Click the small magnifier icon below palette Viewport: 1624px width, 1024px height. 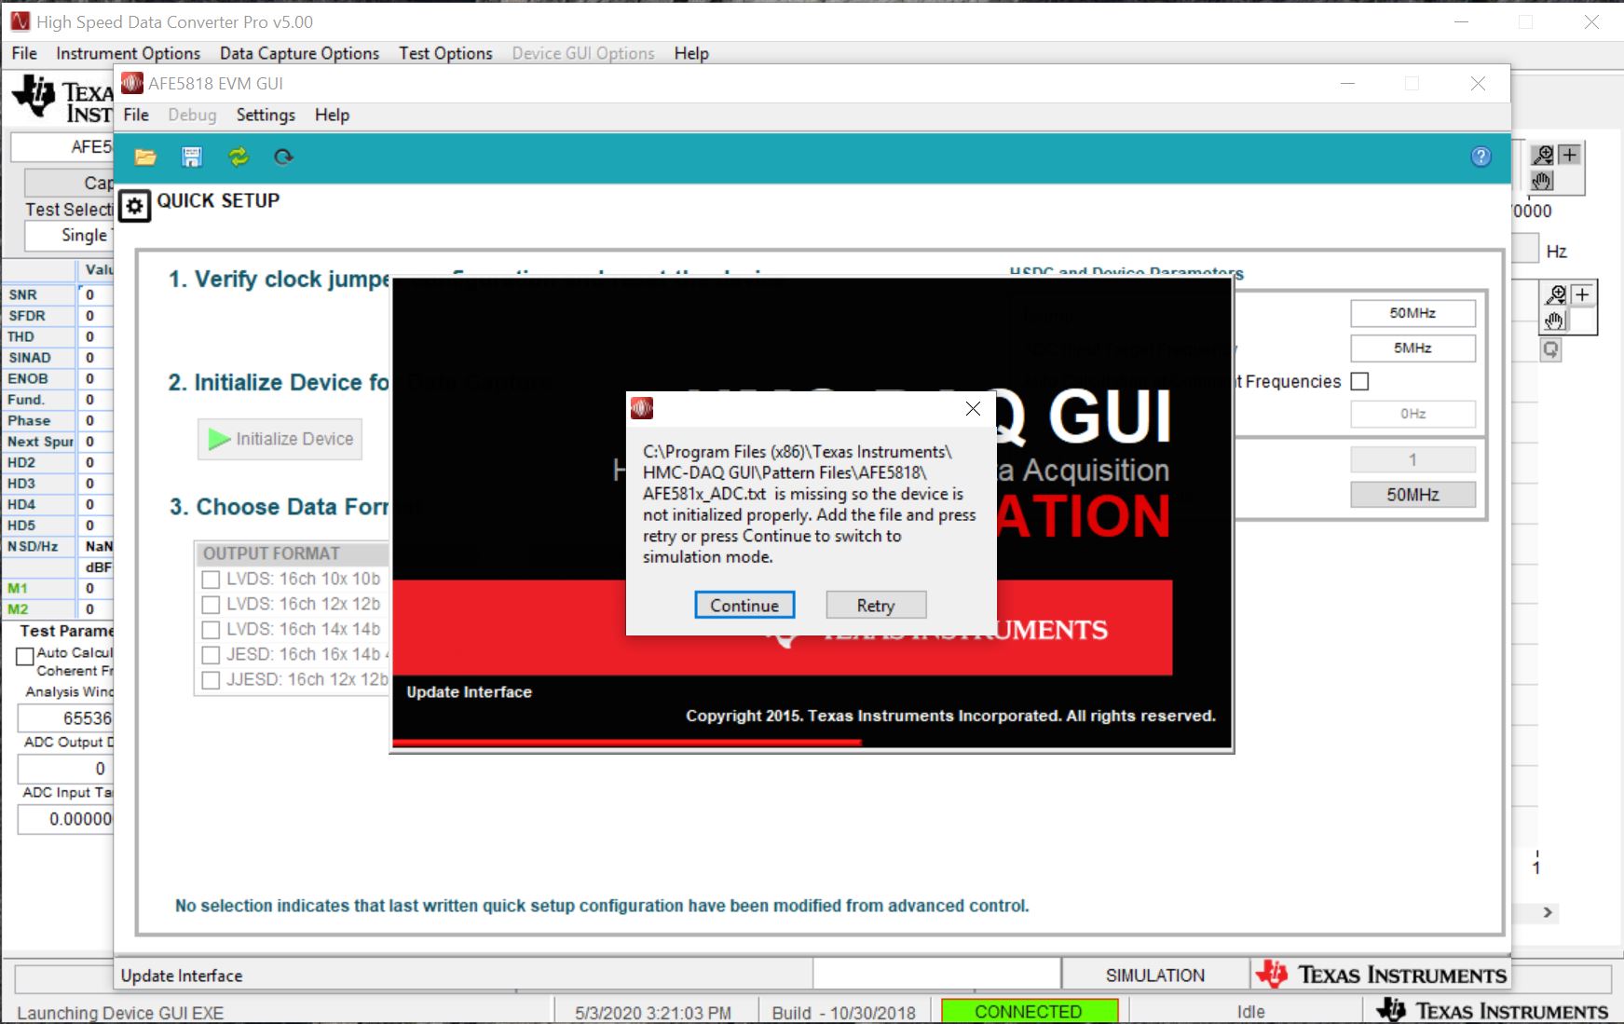pos(1550,350)
